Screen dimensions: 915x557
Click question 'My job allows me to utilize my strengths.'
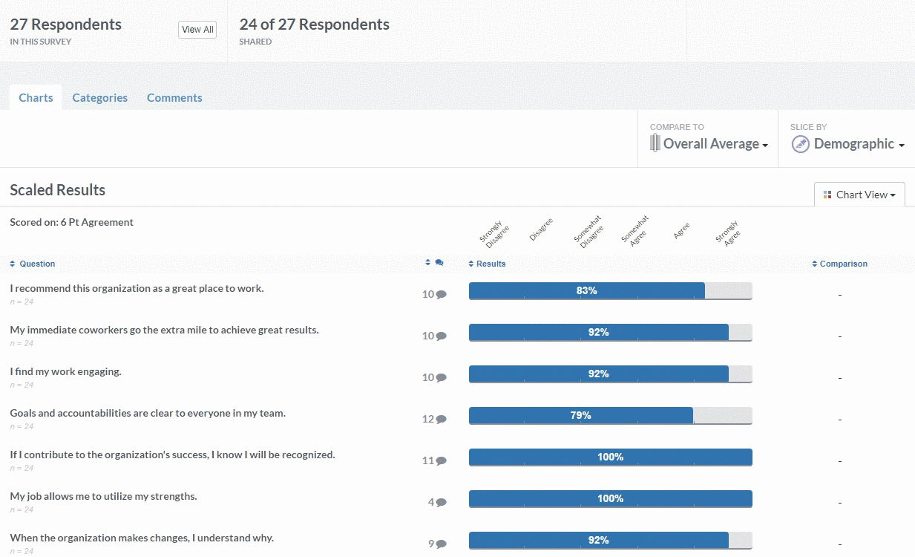pyautogui.click(x=103, y=496)
